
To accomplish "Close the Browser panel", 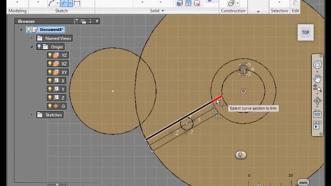I will [x=97, y=21].
